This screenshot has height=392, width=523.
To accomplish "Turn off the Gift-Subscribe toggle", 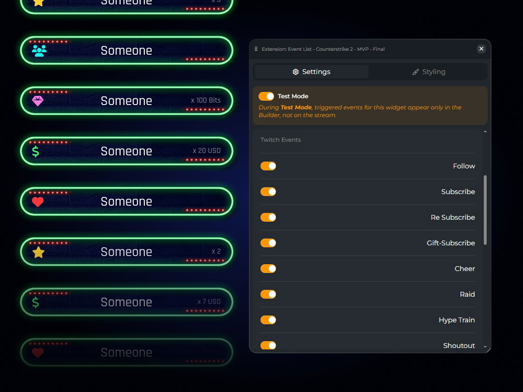I will (x=268, y=243).
